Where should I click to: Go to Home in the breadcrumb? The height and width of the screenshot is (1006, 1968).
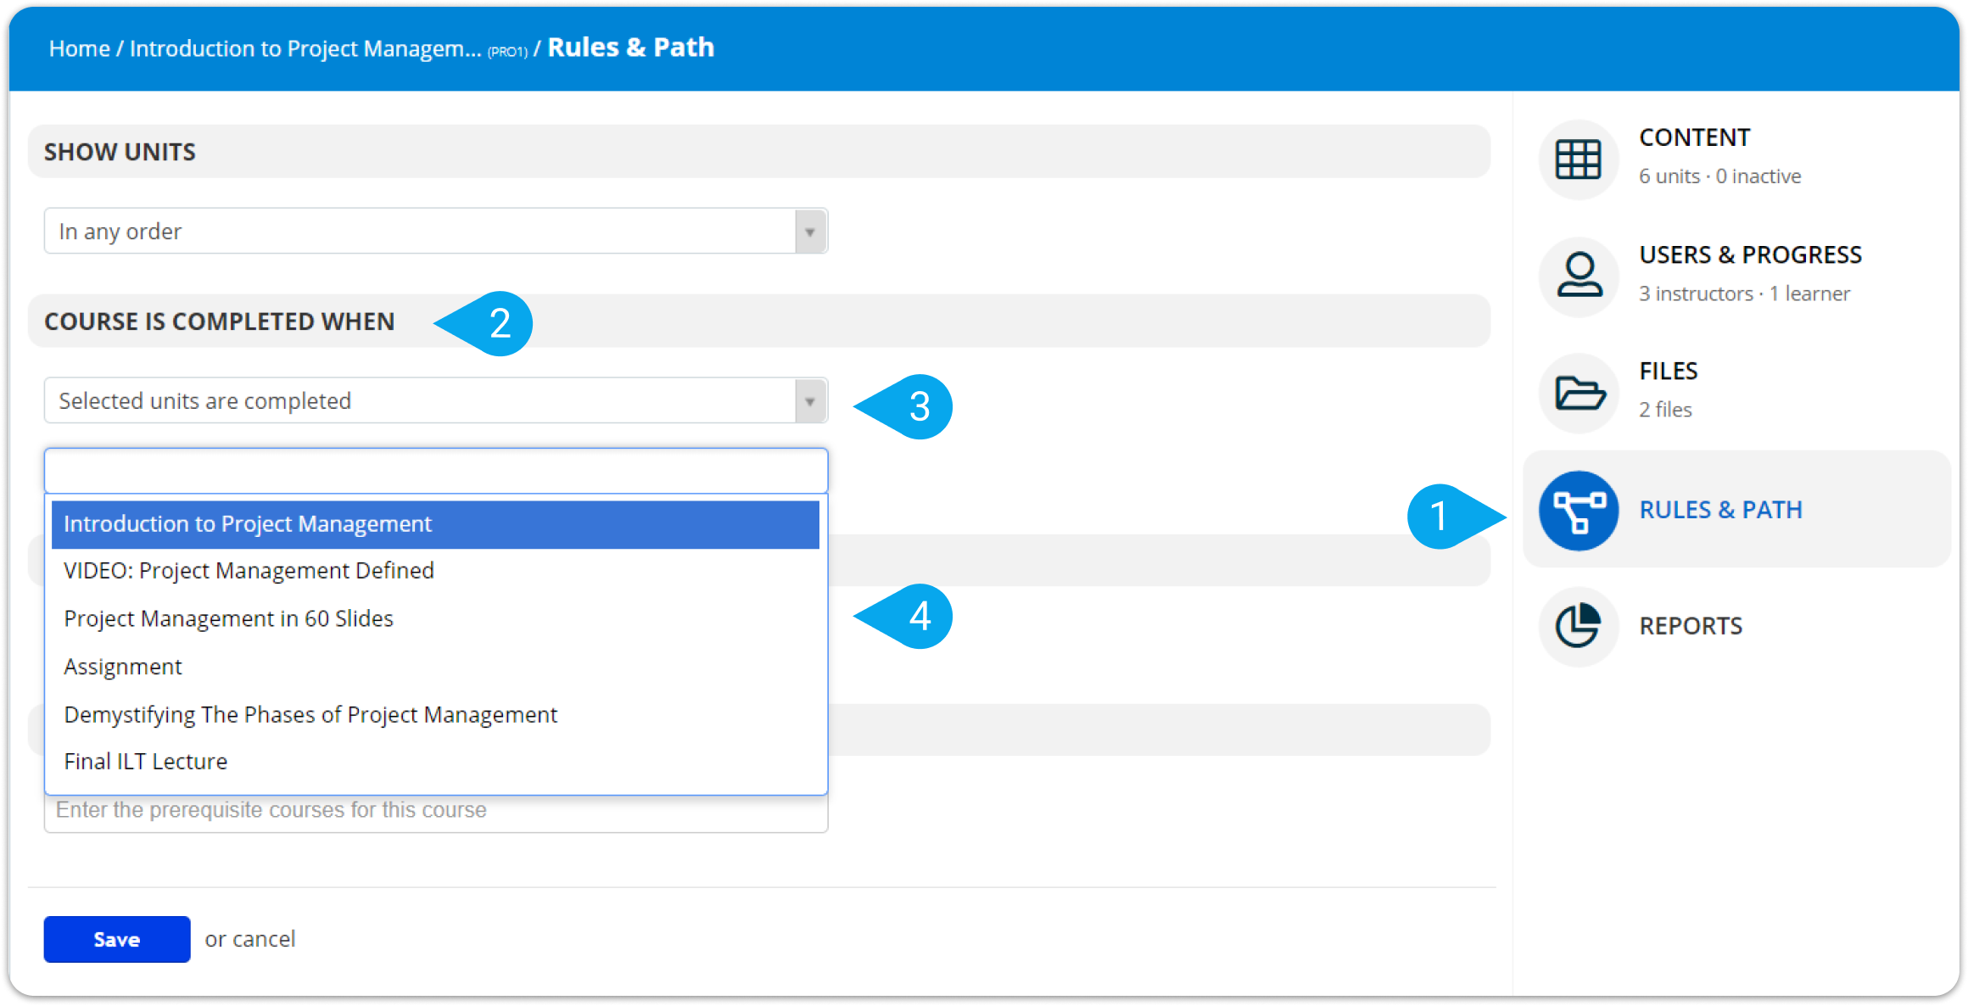point(80,48)
